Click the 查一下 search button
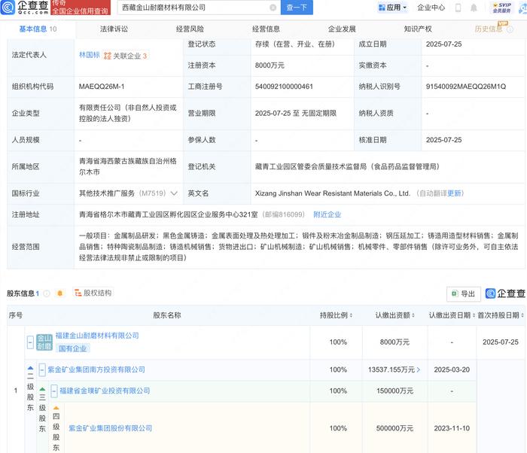Viewport: 527px width, 453px height. point(296,8)
